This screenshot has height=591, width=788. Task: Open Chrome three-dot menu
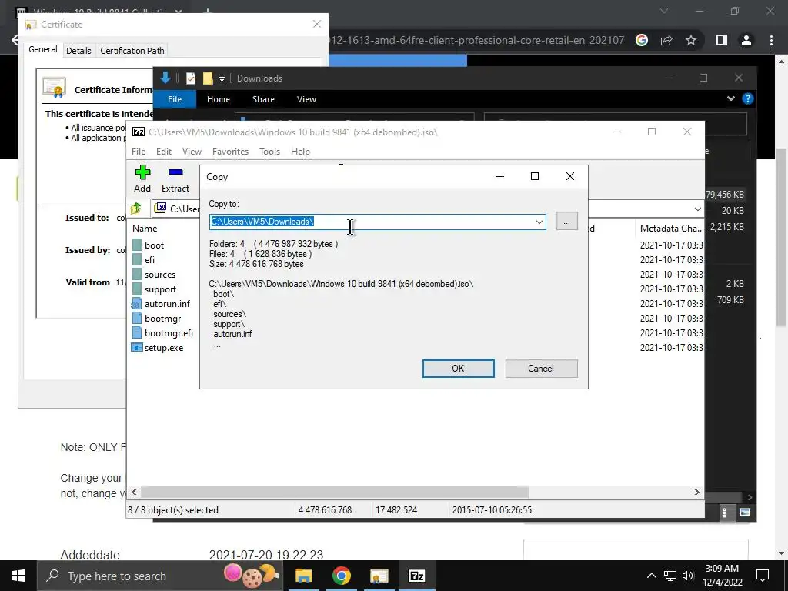click(x=771, y=40)
